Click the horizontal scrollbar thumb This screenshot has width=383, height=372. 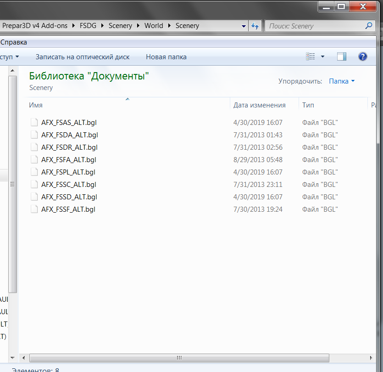pos(179,358)
